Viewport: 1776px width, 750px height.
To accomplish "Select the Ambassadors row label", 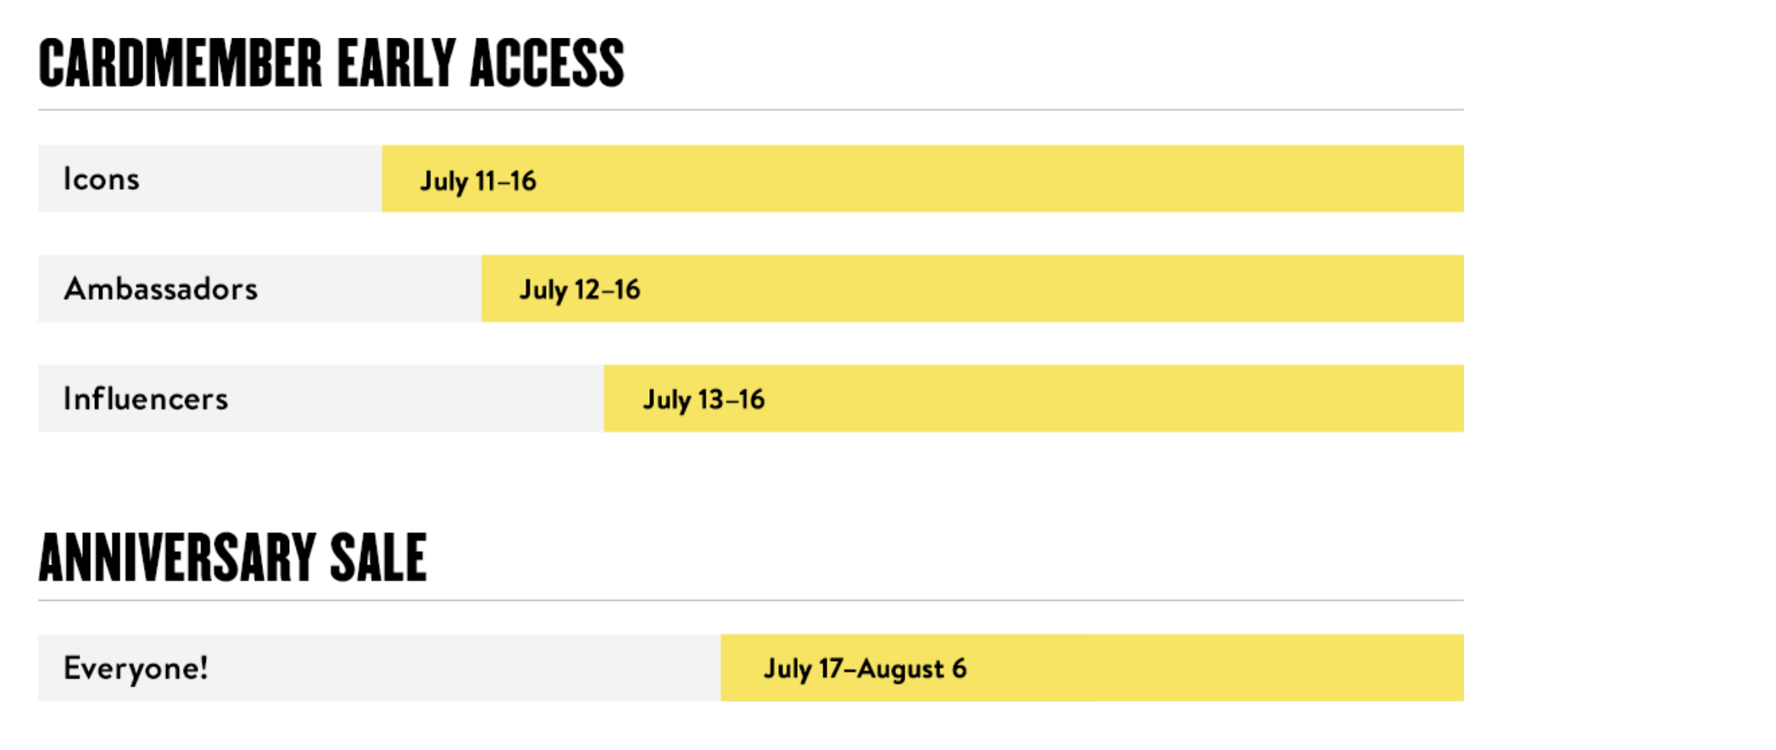I will (x=161, y=289).
